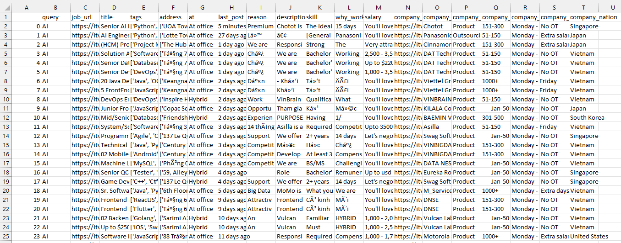Screen dimensions: 621x243
Task: Click the 'address' header cell
Action: 173,17
